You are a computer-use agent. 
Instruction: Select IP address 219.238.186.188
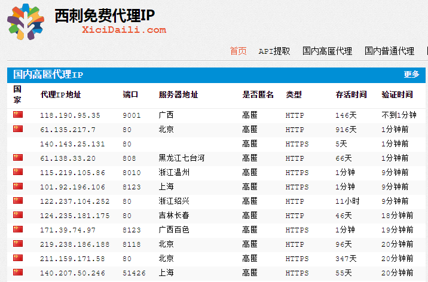pos(75,244)
